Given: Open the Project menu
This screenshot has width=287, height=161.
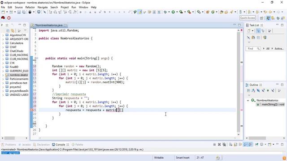Looking at the screenshot, I should pos(65,7).
